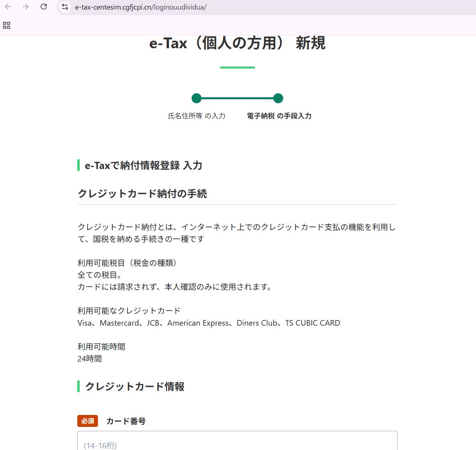Click the step label 電子納税 の手段入力
This screenshot has width=476, height=450.
279,116
